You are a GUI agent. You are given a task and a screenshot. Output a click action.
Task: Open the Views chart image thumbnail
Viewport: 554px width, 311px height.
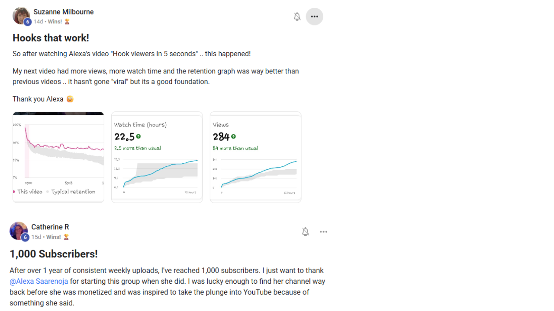coord(256,157)
